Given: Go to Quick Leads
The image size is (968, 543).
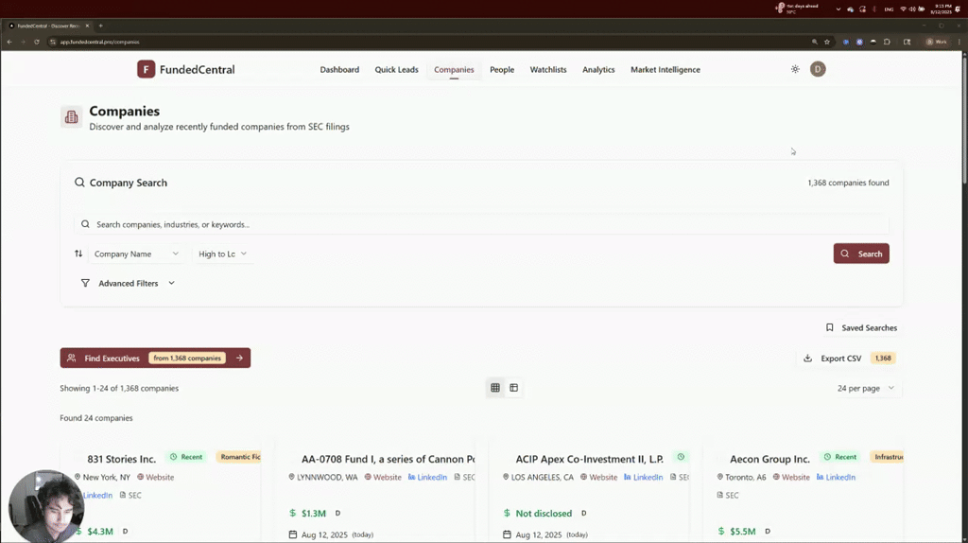Looking at the screenshot, I should click(396, 70).
